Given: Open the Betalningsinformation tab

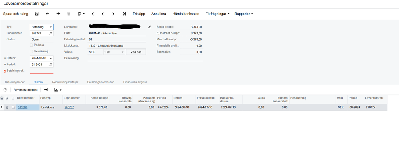Looking at the screenshot, I should tap(101, 82).
